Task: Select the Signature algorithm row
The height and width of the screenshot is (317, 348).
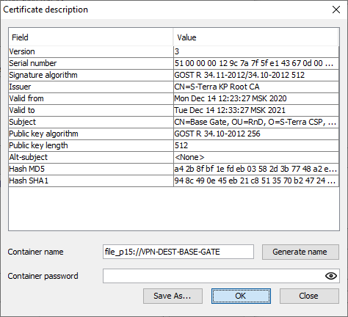Action: click(174, 75)
